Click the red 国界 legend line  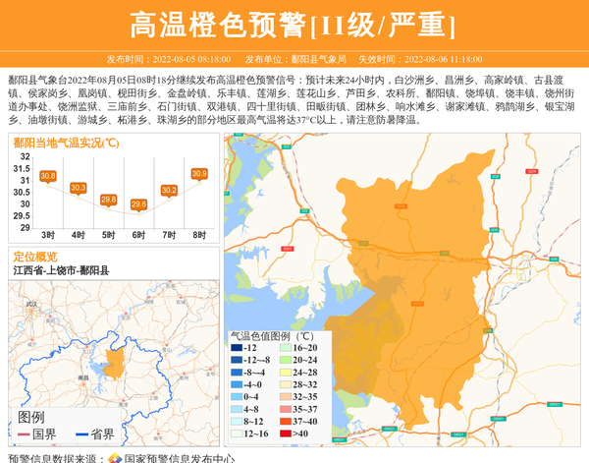pyautogui.click(x=24, y=434)
